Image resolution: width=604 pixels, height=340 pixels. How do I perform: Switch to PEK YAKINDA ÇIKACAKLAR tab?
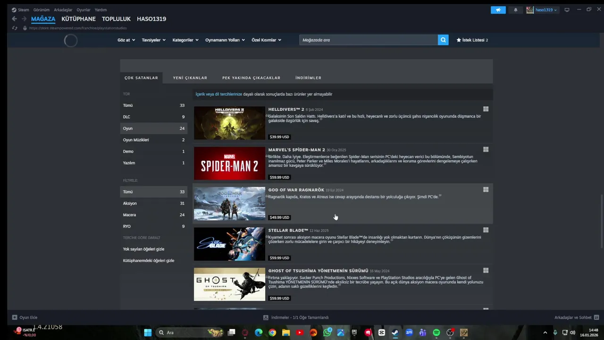pyautogui.click(x=251, y=77)
